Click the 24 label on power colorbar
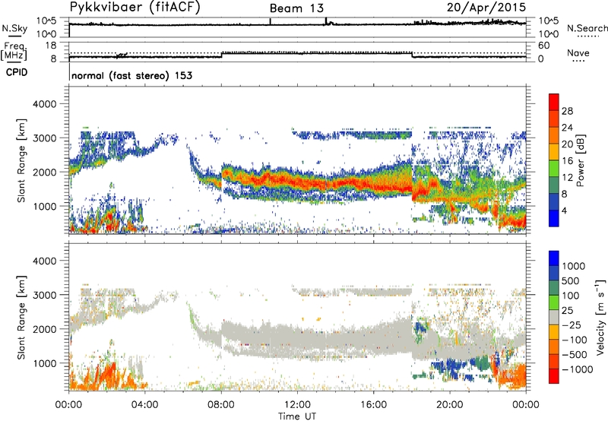Image resolution: width=608 pixels, height=421 pixels. [567, 128]
